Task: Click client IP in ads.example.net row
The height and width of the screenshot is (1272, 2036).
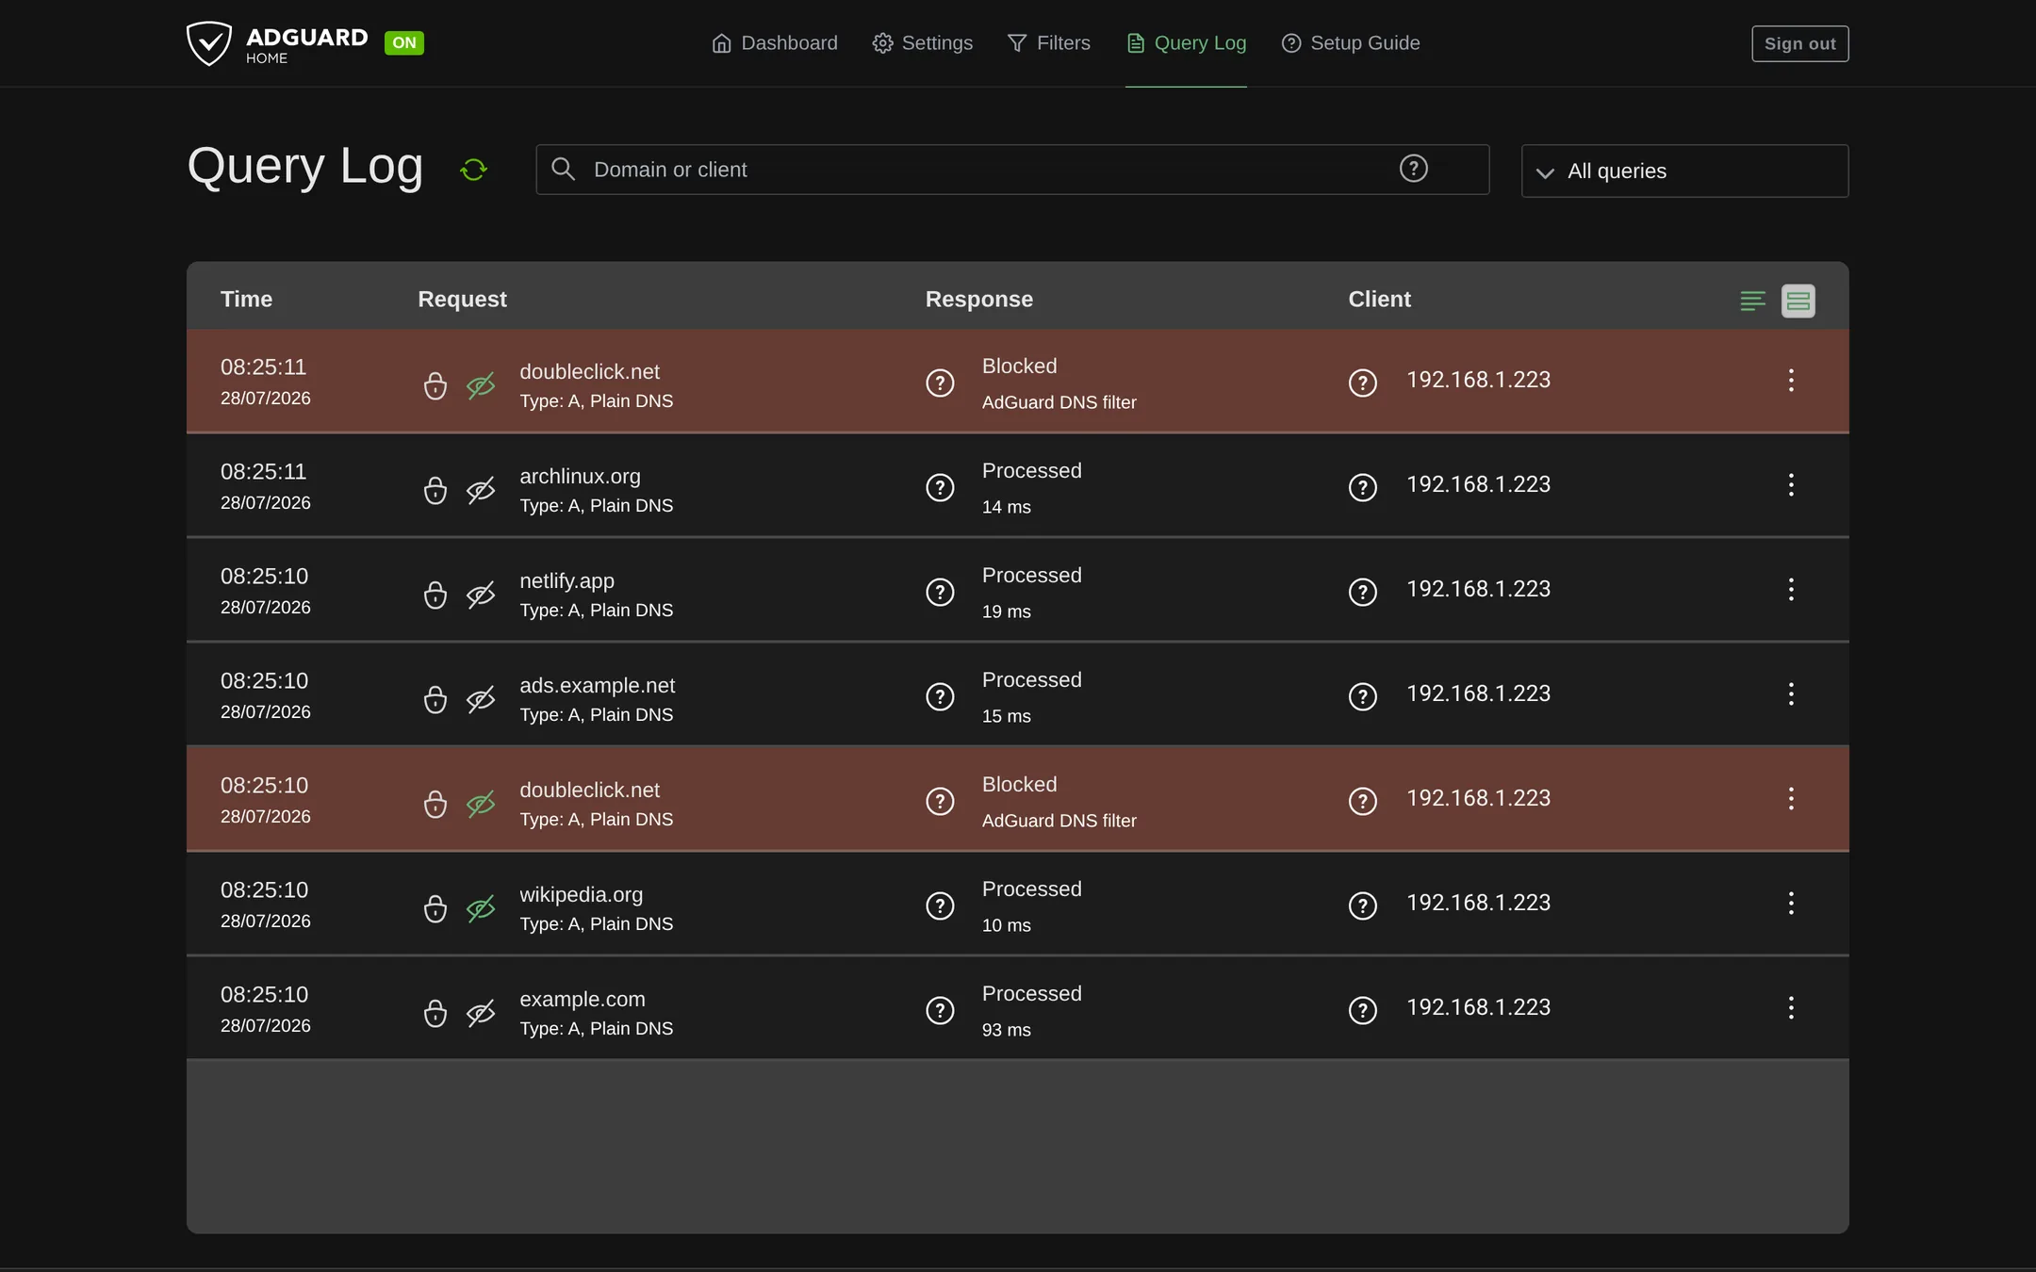Action: point(1478,693)
